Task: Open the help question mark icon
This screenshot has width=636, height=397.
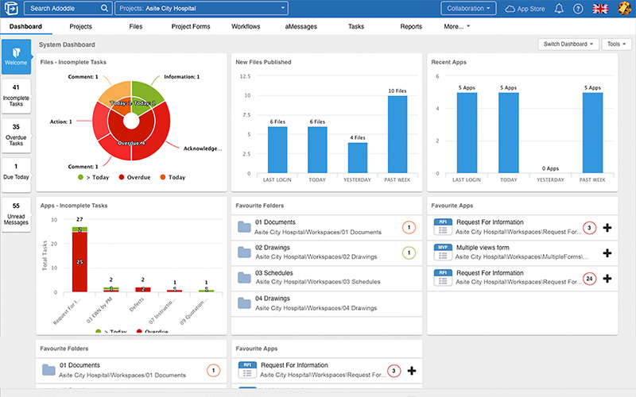Action: click(578, 9)
